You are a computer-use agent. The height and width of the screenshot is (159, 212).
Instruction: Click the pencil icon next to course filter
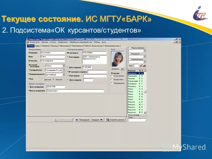tap(145, 65)
